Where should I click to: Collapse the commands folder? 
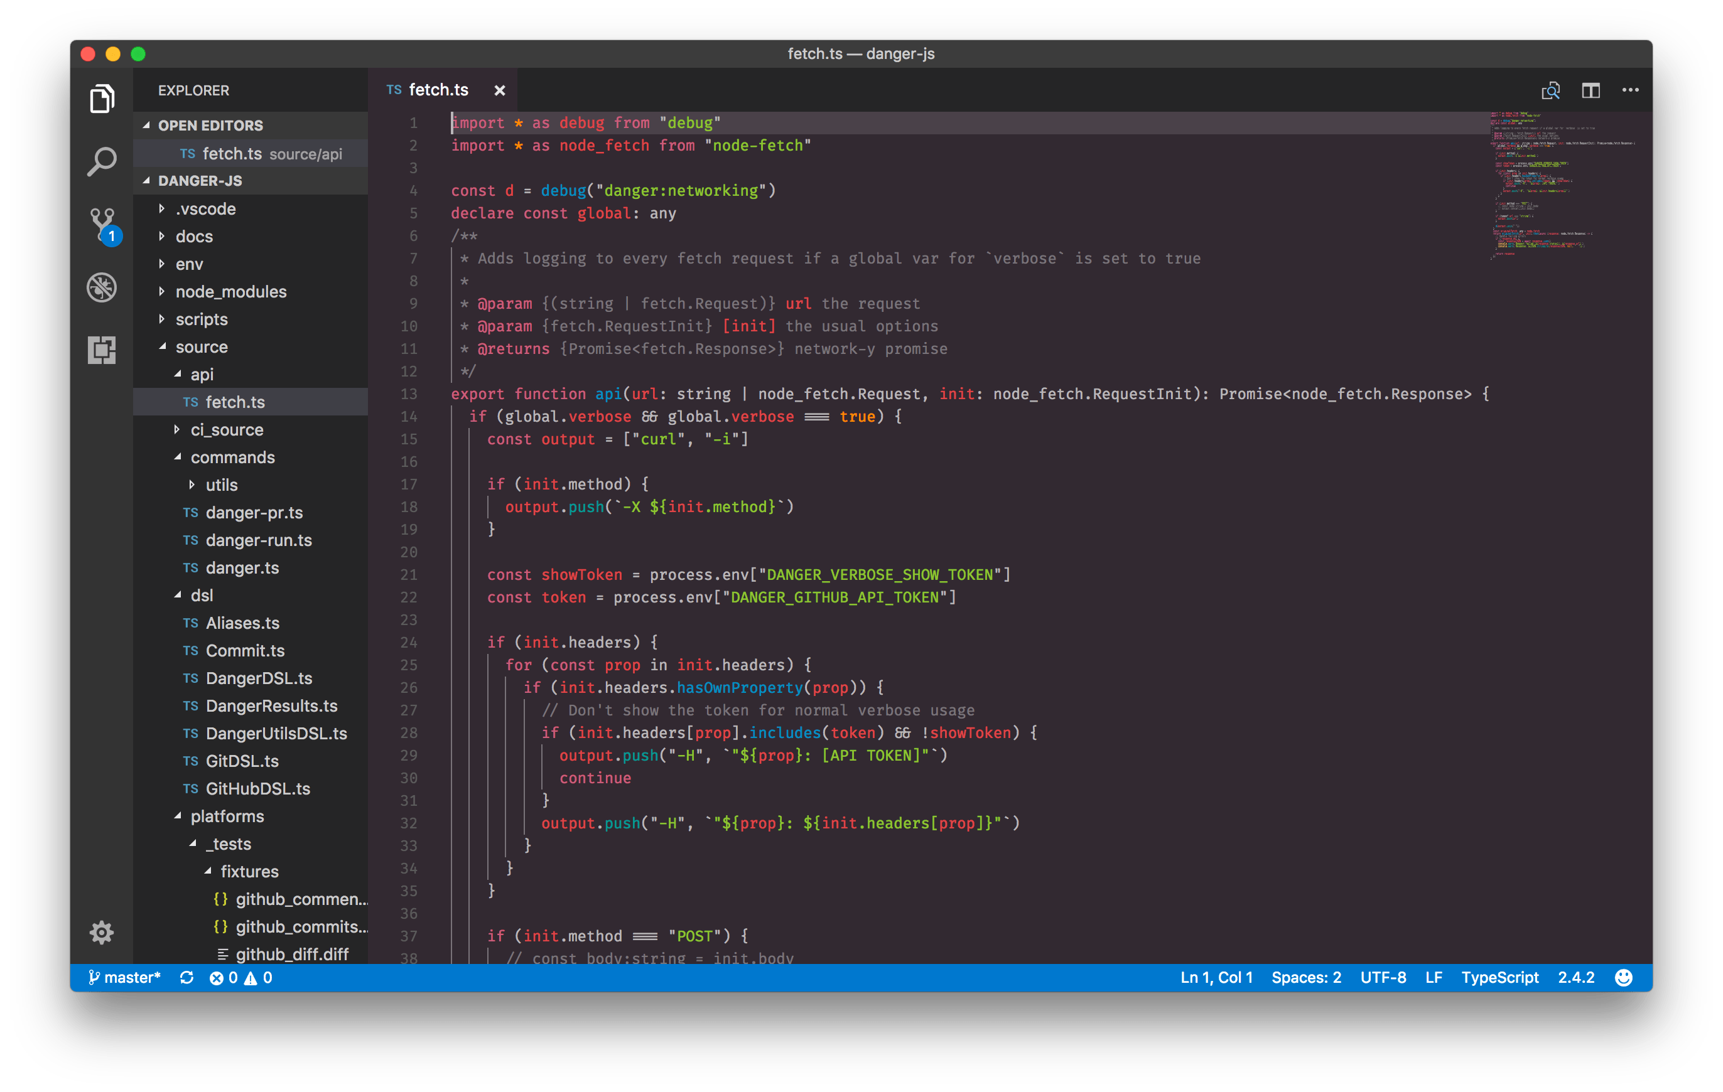232,457
